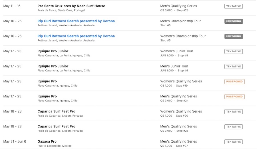Click the May 31 - Jun 6 date
The width and height of the screenshot is (257, 150).
[x=15, y=141]
